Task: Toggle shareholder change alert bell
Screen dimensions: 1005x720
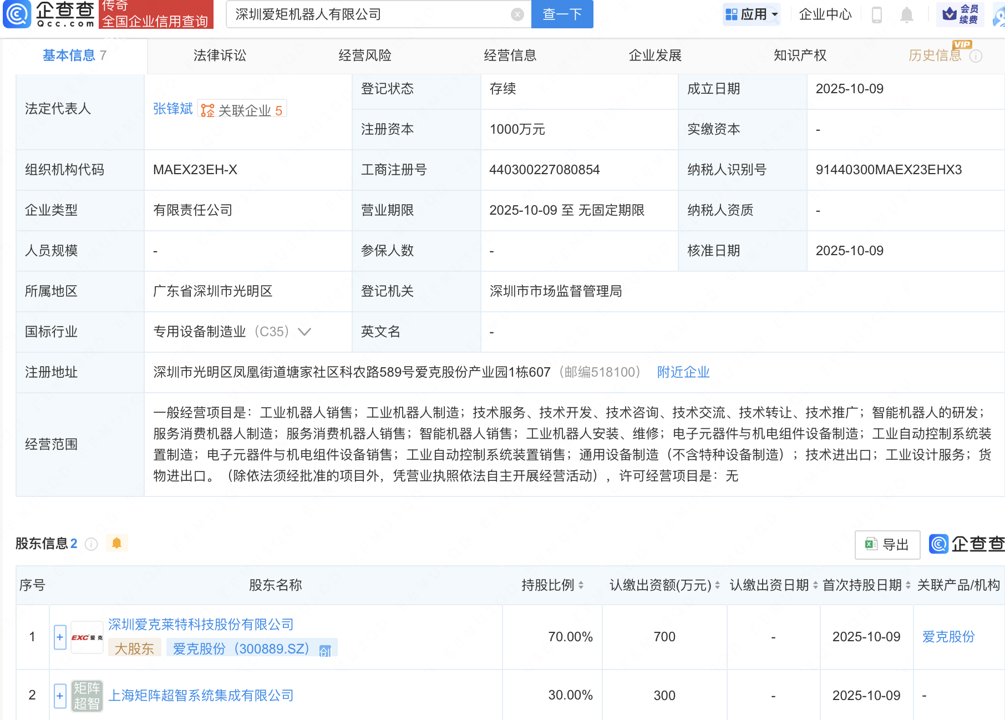Action: point(116,543)
